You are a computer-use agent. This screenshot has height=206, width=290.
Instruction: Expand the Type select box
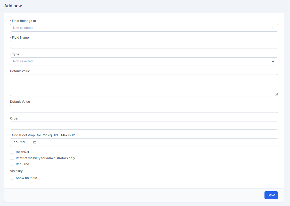click(139, 61)
